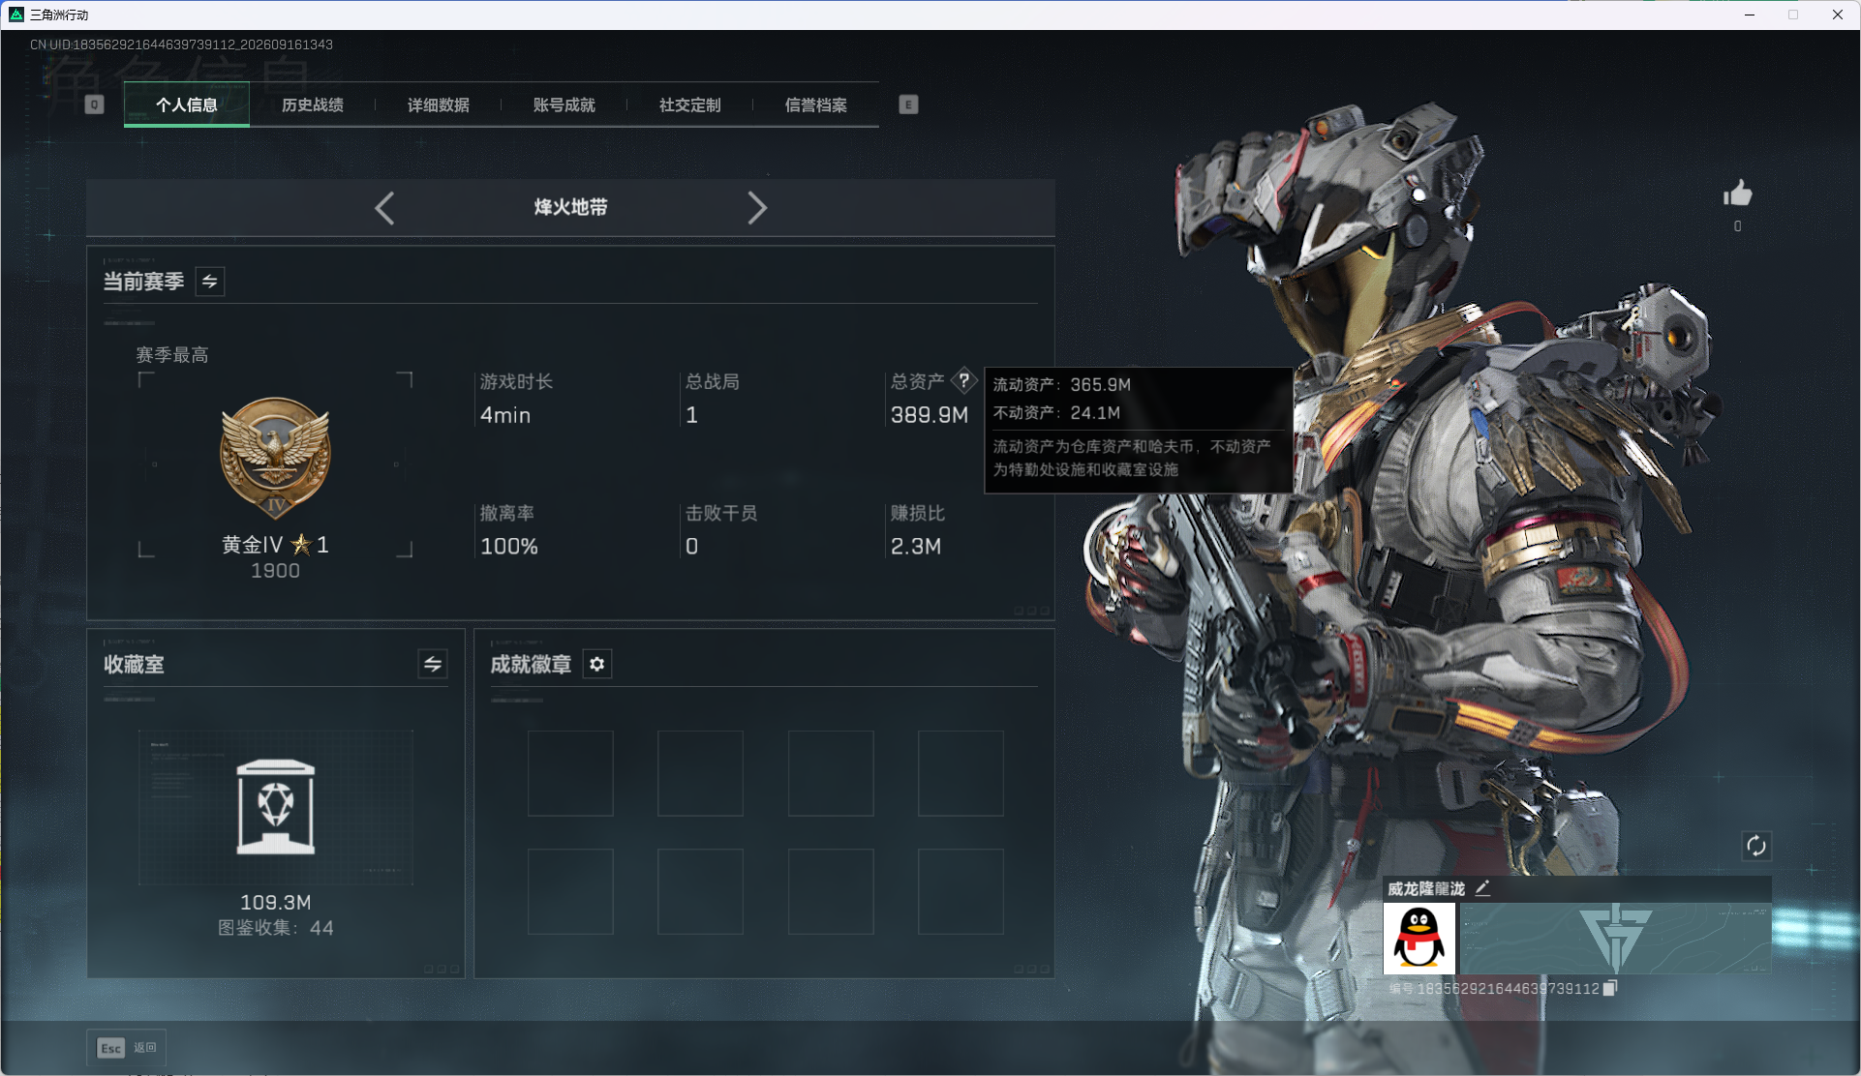This screenshot has height=1076, width=1861.
Task: Open the 个人信息 tab
Action: pyautogui.click(x=187, y=105)
